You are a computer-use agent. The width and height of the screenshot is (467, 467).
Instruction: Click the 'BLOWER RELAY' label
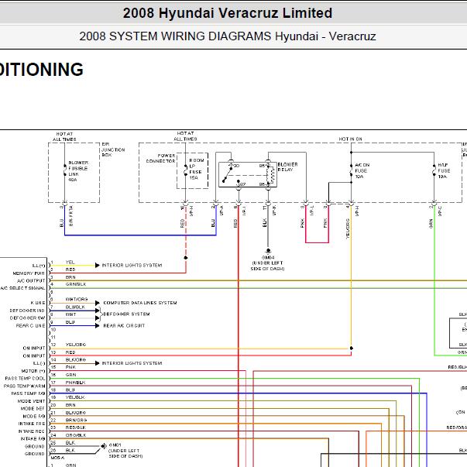tap(287, 167)
